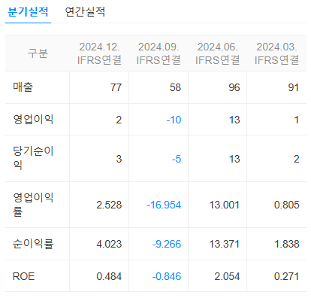Click 당기순이익 value 3 for 2024.12
Screen dimensions: 311x298
119,159
